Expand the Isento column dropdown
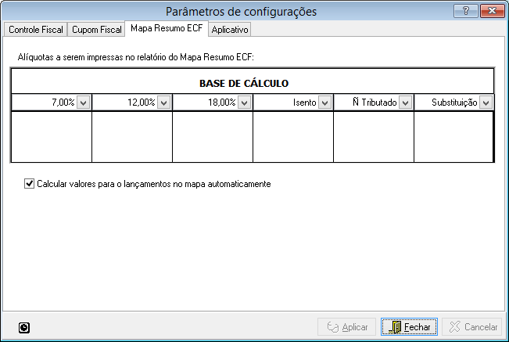Viewport: 509px width, 342px height. [x=324, y=103]
